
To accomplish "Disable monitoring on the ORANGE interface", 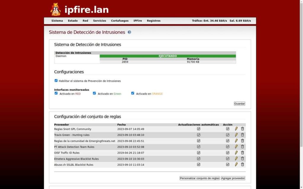I will click(x=133, y=93).
